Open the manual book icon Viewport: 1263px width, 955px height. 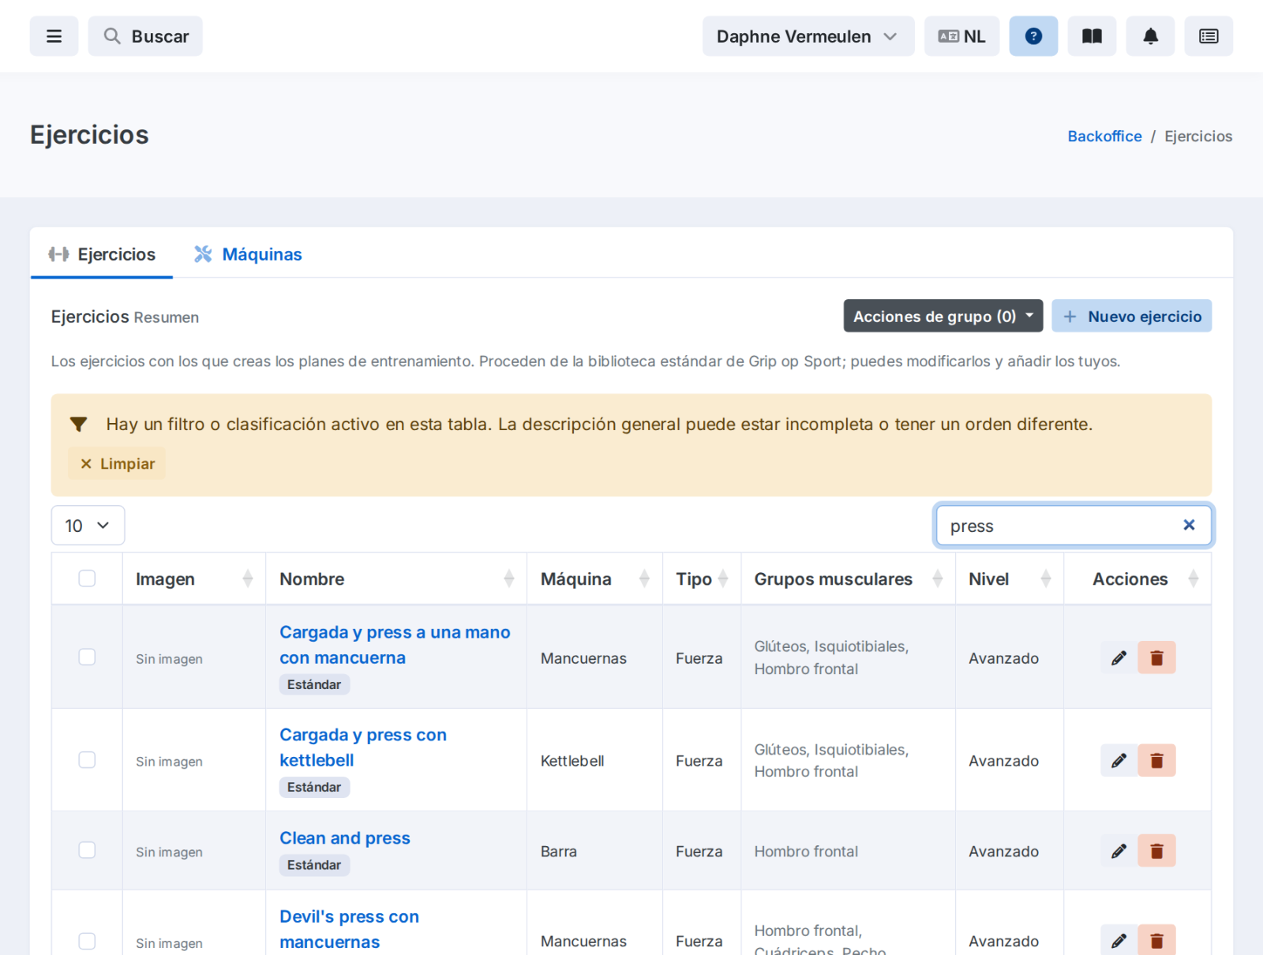pyautogui.click(x=1092, y=36)
